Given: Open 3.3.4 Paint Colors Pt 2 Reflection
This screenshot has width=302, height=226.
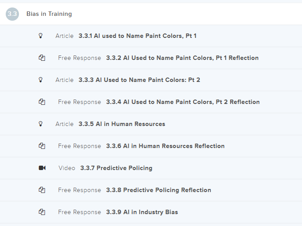Looking at the screenshot, I should pyautogui.click(x=183, y=102).
